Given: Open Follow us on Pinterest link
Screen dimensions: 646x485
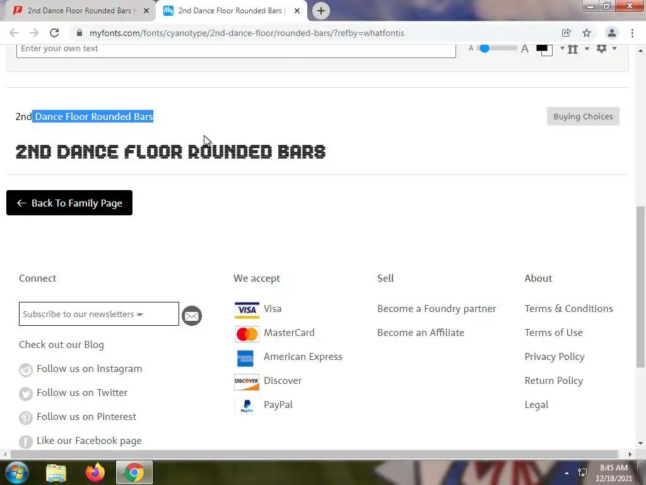Looking at the screenshot, I should [x=86, y=417].
